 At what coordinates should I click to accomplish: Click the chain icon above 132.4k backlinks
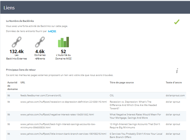pyautogui.click(x=16, y=42)
